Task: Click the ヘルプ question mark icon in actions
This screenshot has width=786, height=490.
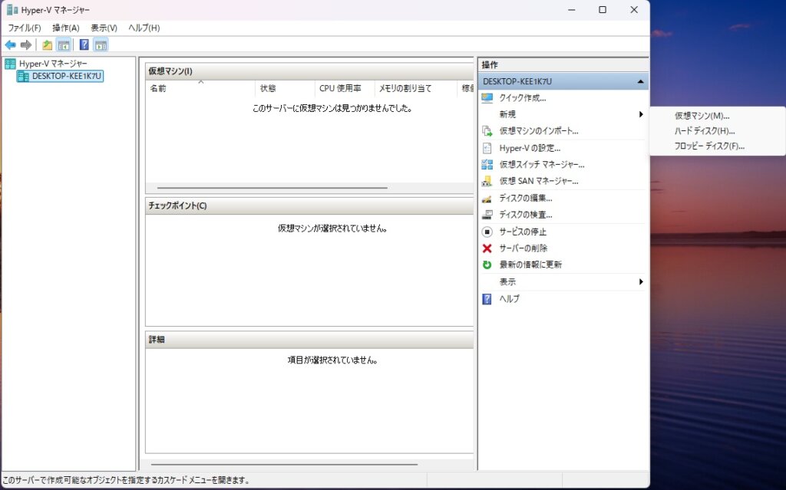Action: (x=487, y=299)
